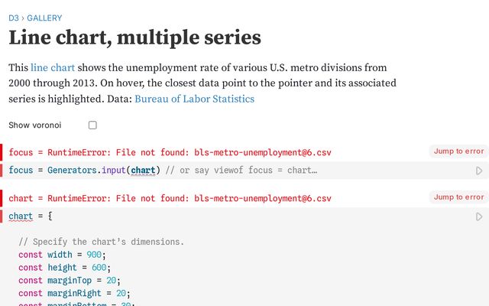The width and height of the screenshot is (489, 306).
Task: Click the 'Show voronoi' label text
Action: click(x=35, y=125)
